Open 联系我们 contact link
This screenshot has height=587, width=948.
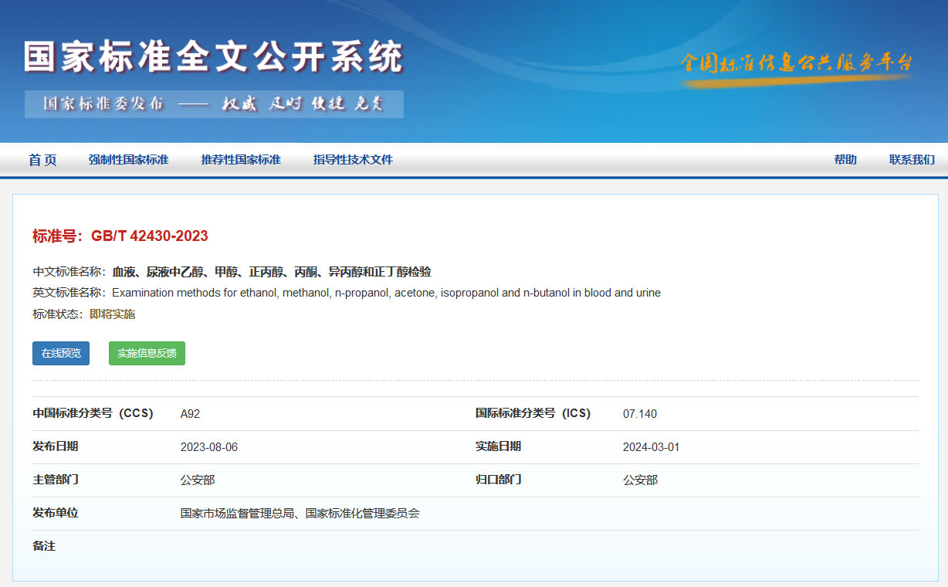pos(912,160)
